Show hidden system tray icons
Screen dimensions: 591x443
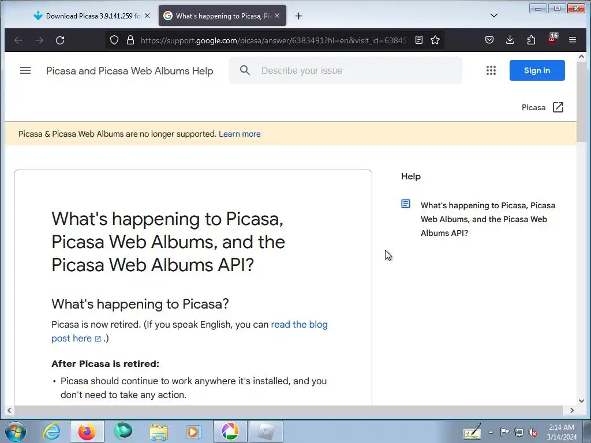pos(491,432)
